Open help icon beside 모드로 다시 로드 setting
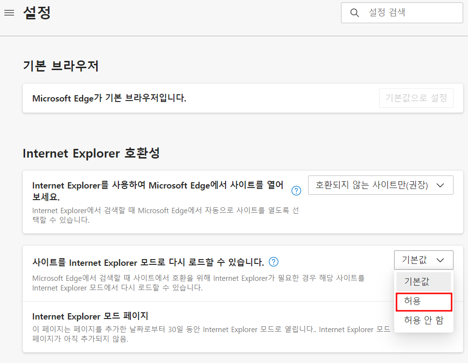The image size is (468, 363). (273, 261)
